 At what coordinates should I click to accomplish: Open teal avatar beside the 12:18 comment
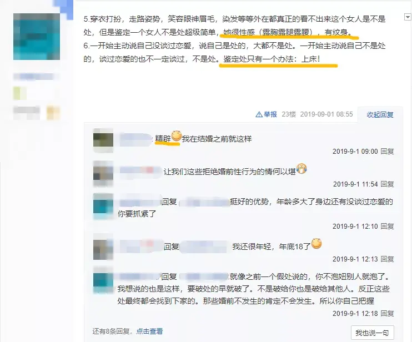tap(103, 280)
